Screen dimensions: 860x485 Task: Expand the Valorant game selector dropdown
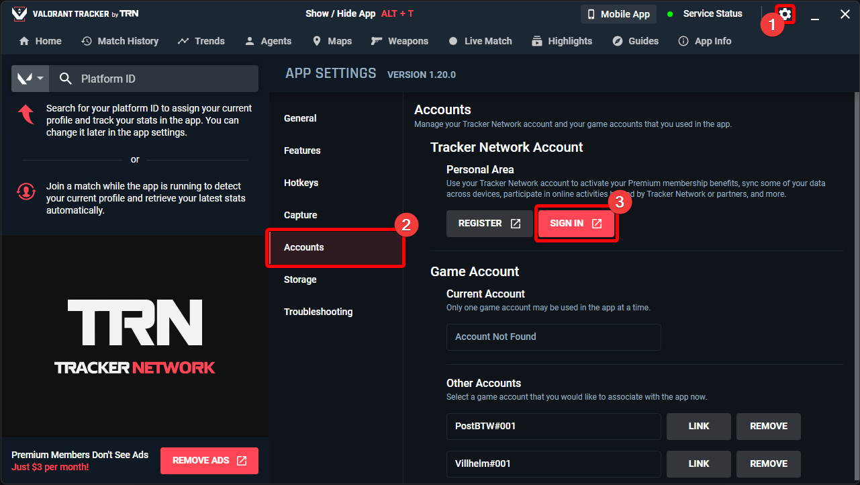coord(30,79)
